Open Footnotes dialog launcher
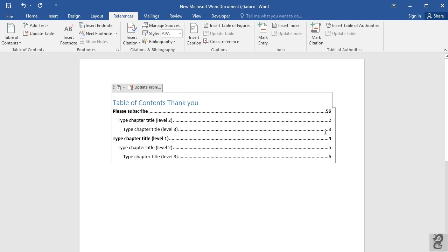 coord(118,50)
